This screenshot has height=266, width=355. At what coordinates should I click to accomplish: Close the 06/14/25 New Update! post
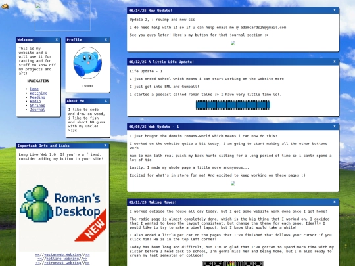(x=335, y=10)
